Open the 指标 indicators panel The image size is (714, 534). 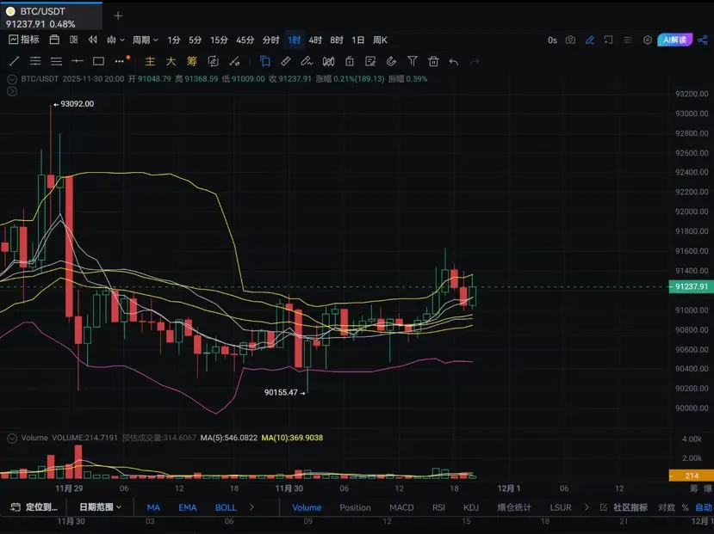point(24,40)
